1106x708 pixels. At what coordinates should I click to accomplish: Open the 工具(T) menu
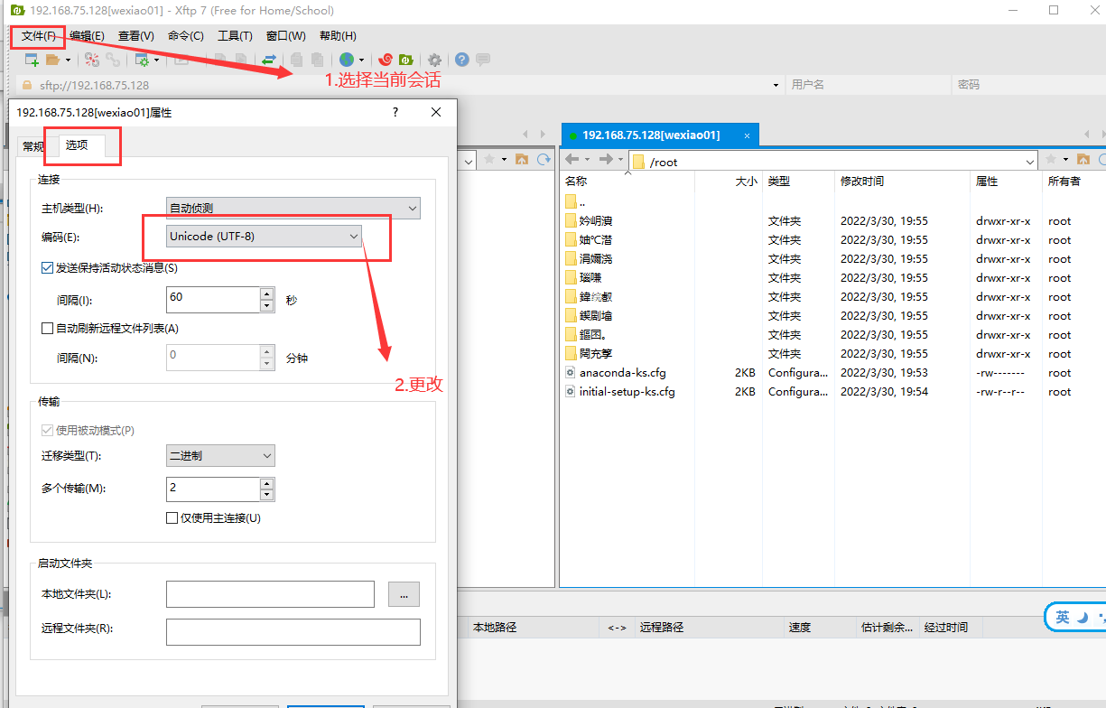coord(235,36)
